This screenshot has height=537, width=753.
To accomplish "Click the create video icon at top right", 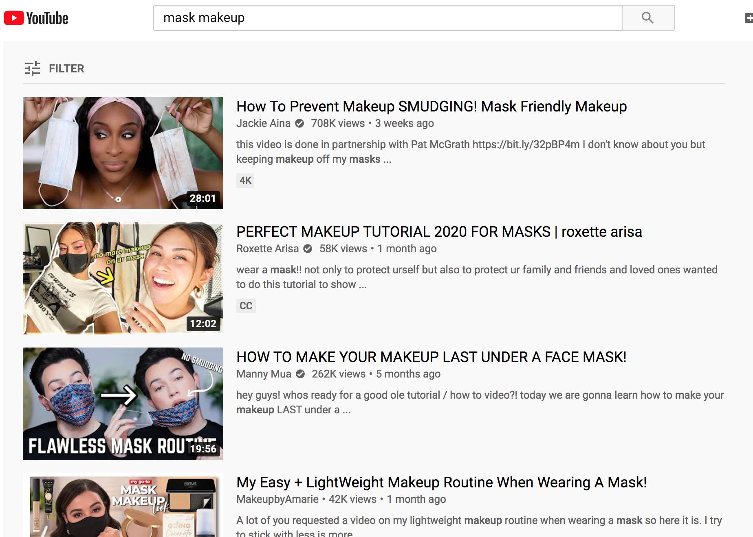I will point(749,18).
